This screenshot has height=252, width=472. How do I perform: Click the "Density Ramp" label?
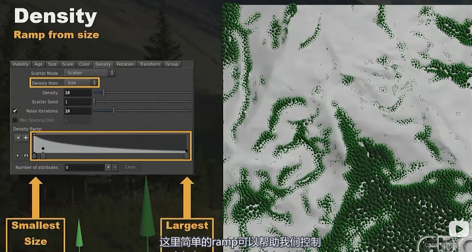tap(27, 129)
